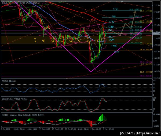Click the 31 Oct 04:00 time label
Screen dimensions: 161x136
[83, 129]
